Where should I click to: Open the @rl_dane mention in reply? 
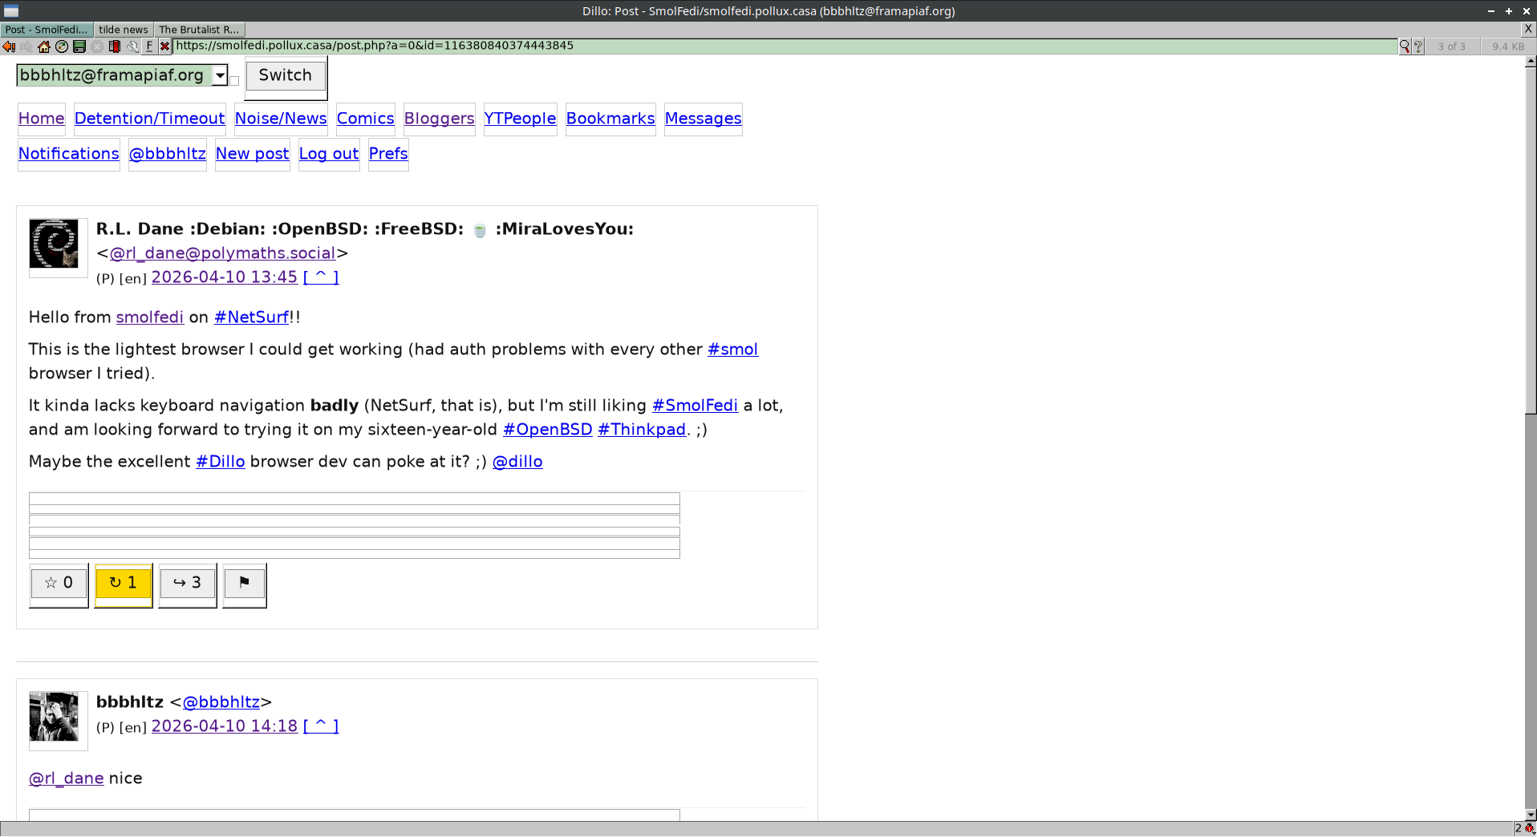[67, 778]
